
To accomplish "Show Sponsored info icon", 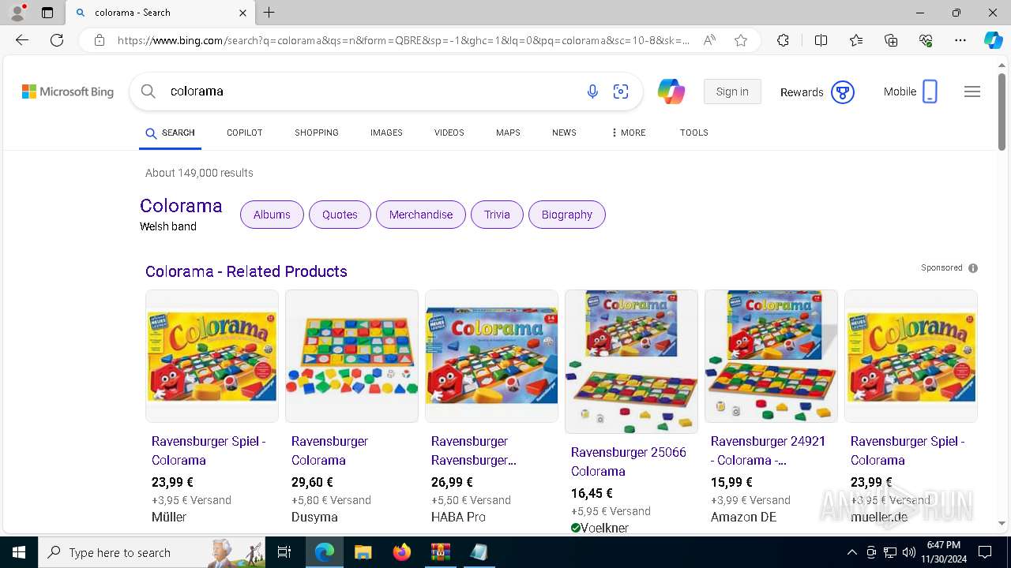I will coord(973,268).
